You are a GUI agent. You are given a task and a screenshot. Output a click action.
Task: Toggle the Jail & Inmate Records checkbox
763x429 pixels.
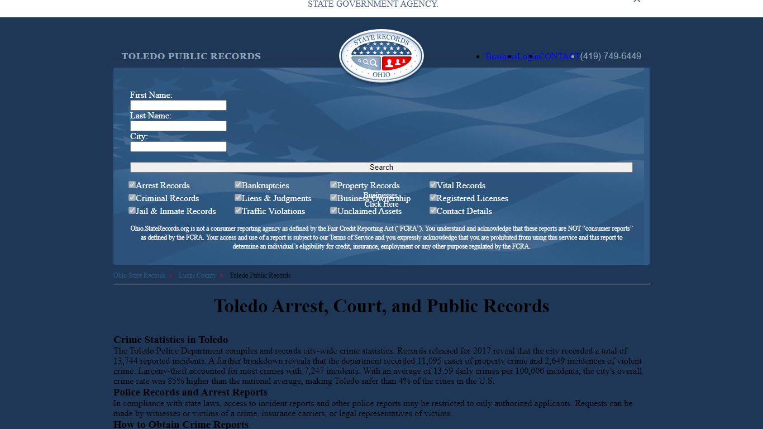pos(132,210)
